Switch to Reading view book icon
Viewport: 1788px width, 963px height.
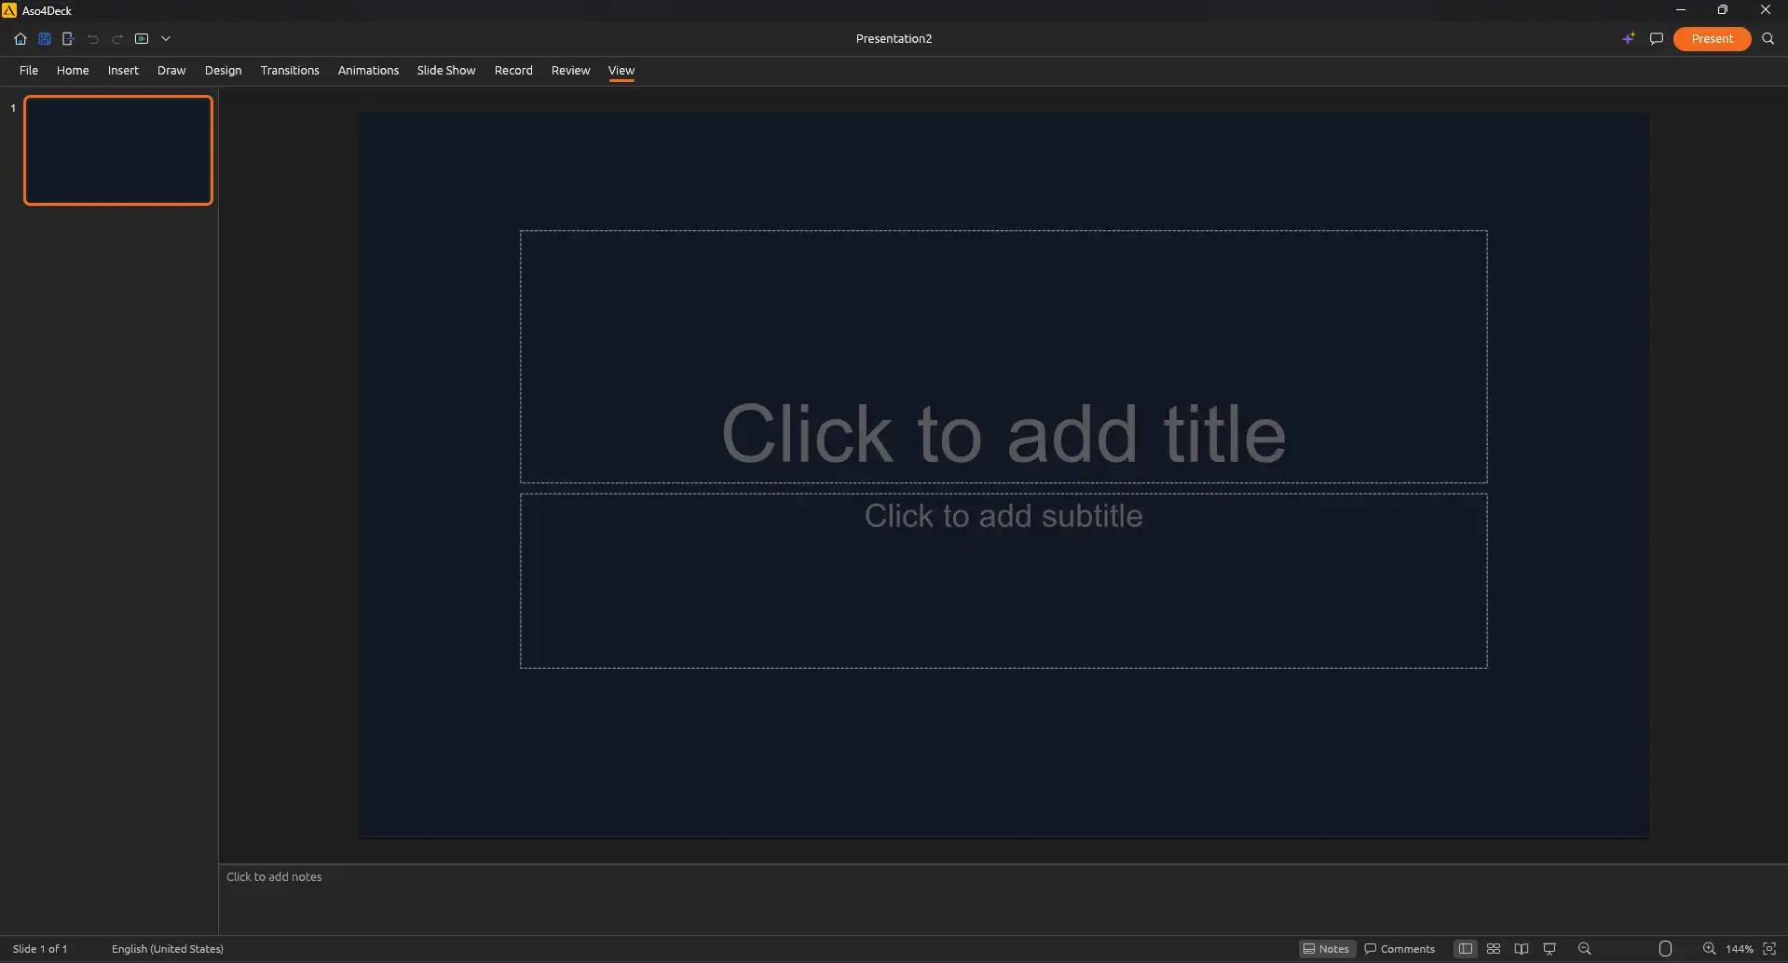pos(1522,949)
